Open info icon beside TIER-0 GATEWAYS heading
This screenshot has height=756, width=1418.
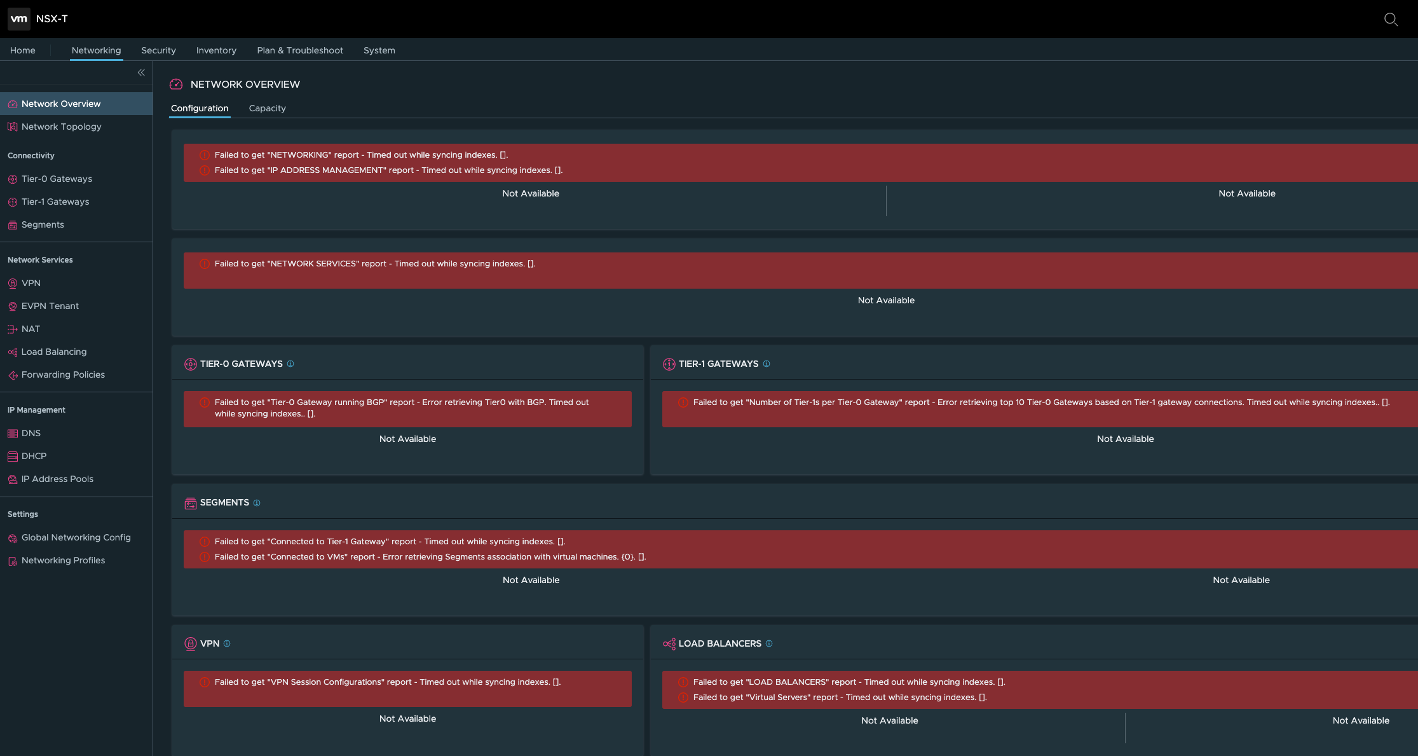(x=290, y=364)
